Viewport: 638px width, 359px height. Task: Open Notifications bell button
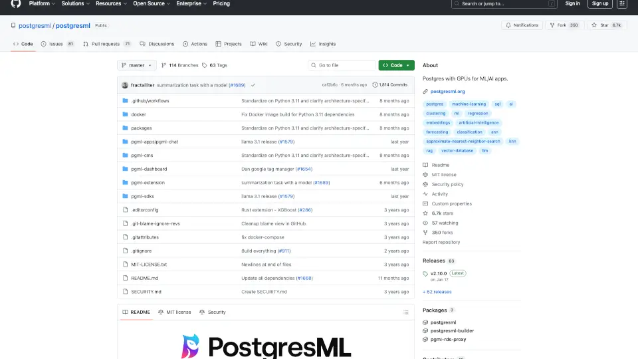click(x=522, y=25)
